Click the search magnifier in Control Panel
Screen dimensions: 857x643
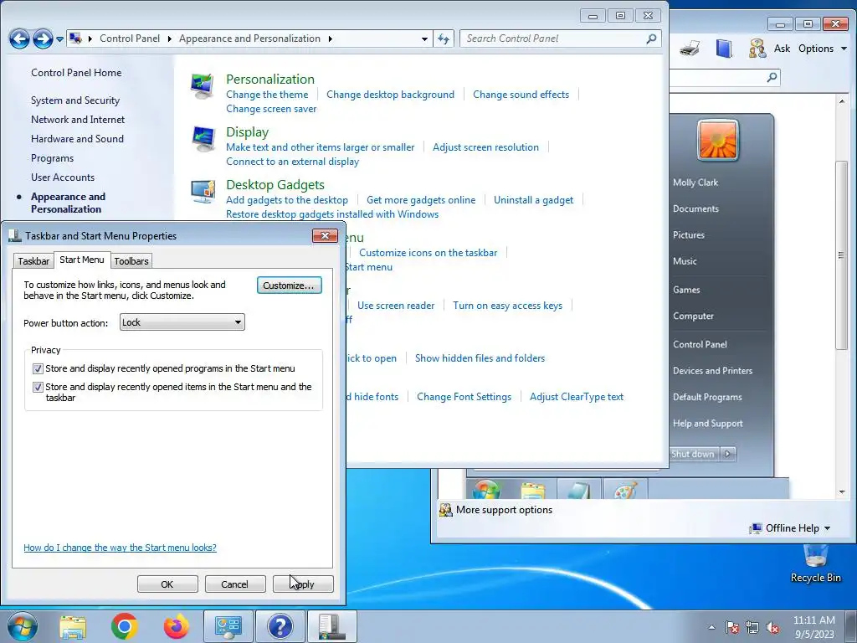[651, 39]
